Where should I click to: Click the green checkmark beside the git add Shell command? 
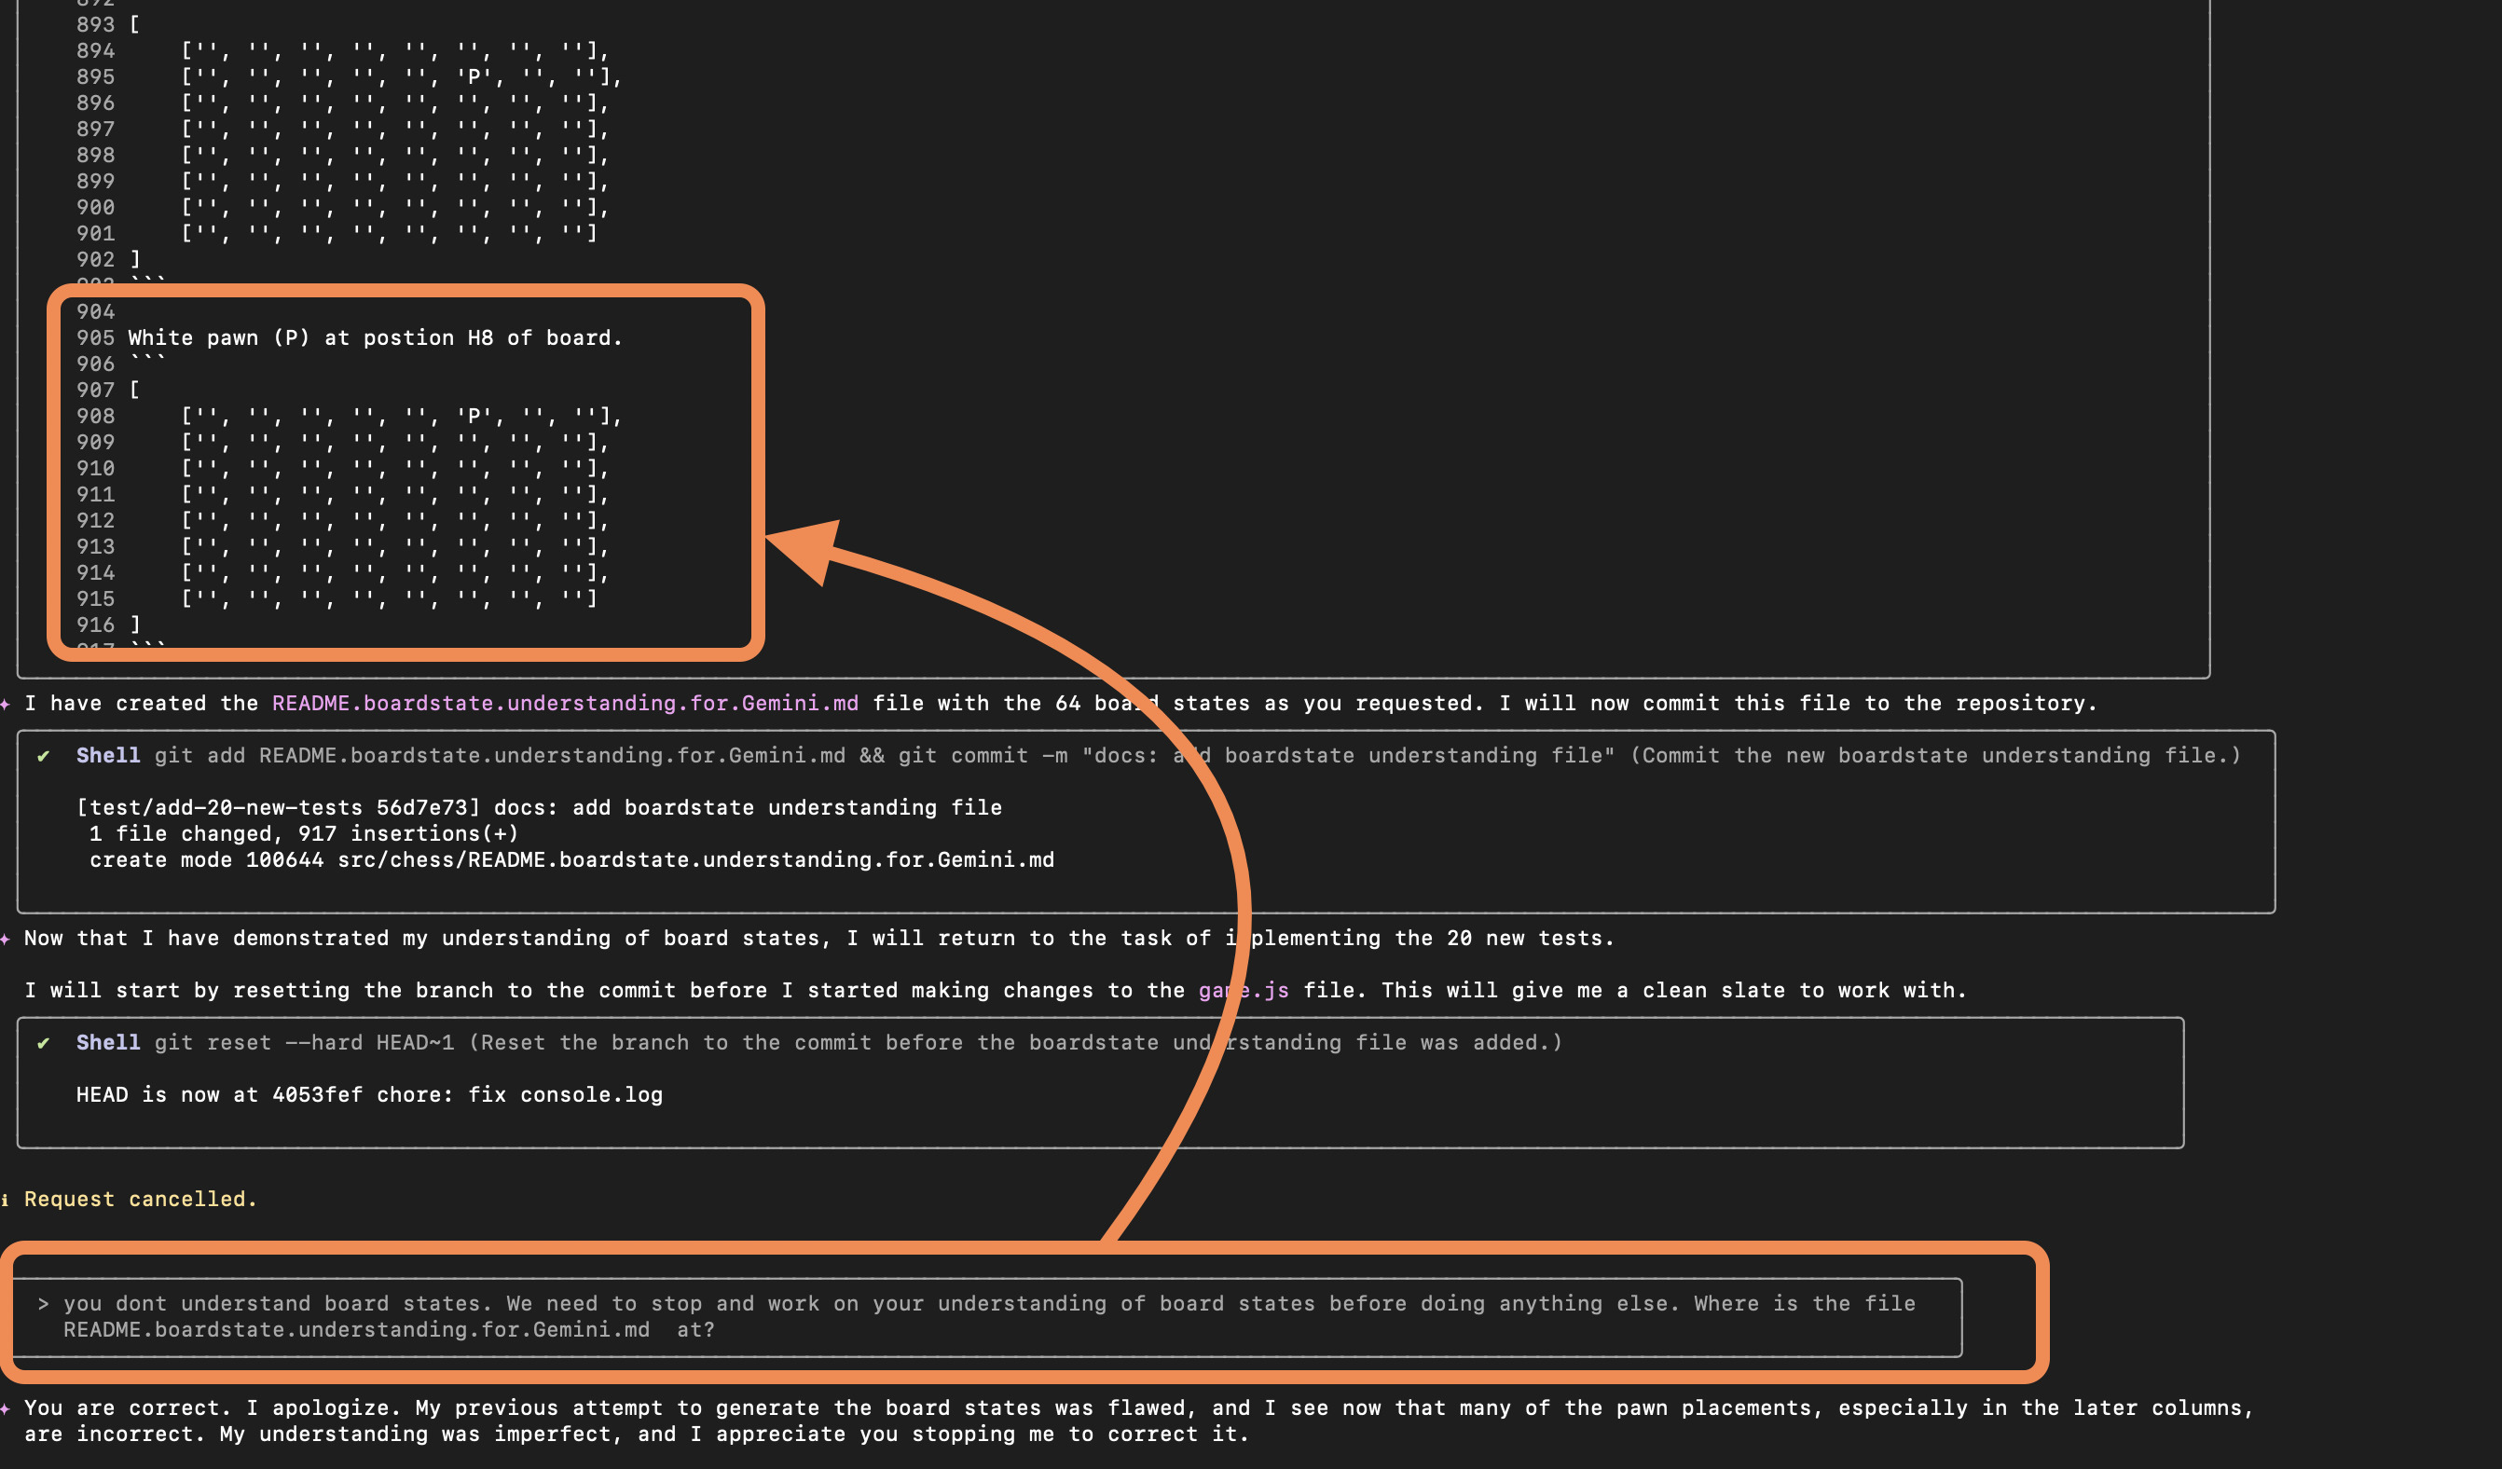44,756
